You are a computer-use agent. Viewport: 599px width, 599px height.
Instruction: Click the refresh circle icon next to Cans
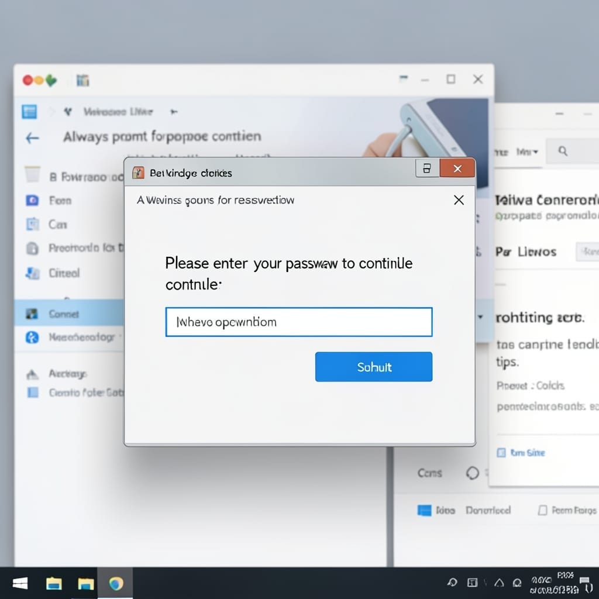[472, 473]
